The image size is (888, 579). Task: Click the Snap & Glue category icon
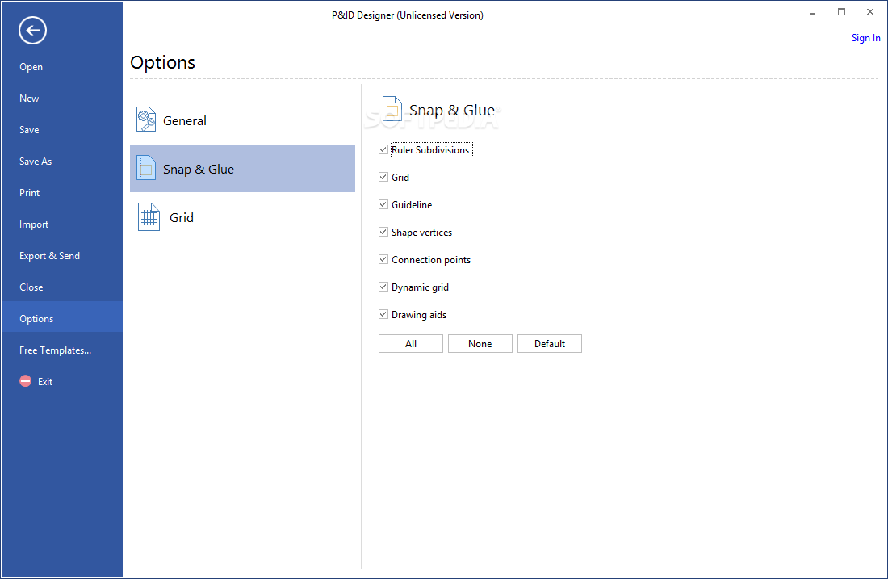click(146, 168)
